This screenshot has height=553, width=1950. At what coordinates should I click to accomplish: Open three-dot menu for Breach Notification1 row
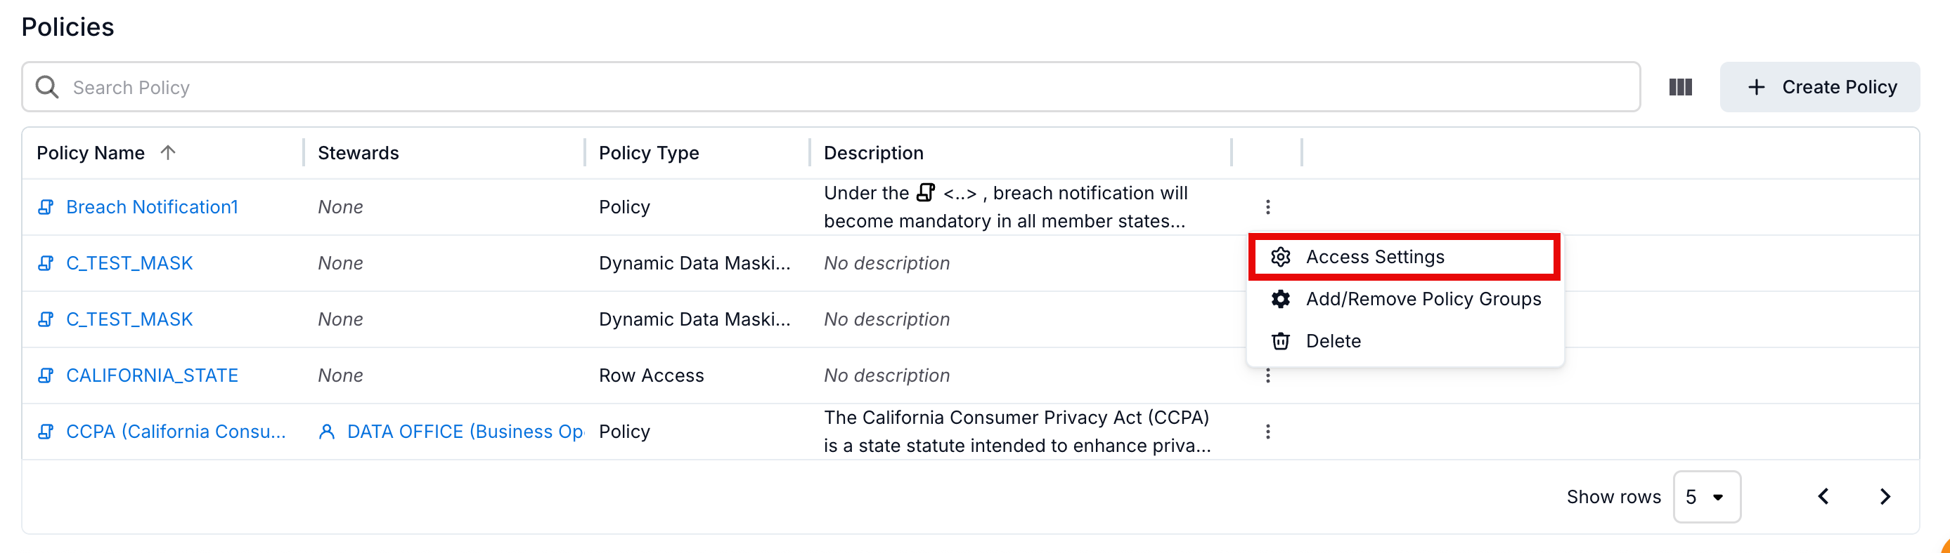tap(1267, 206)
